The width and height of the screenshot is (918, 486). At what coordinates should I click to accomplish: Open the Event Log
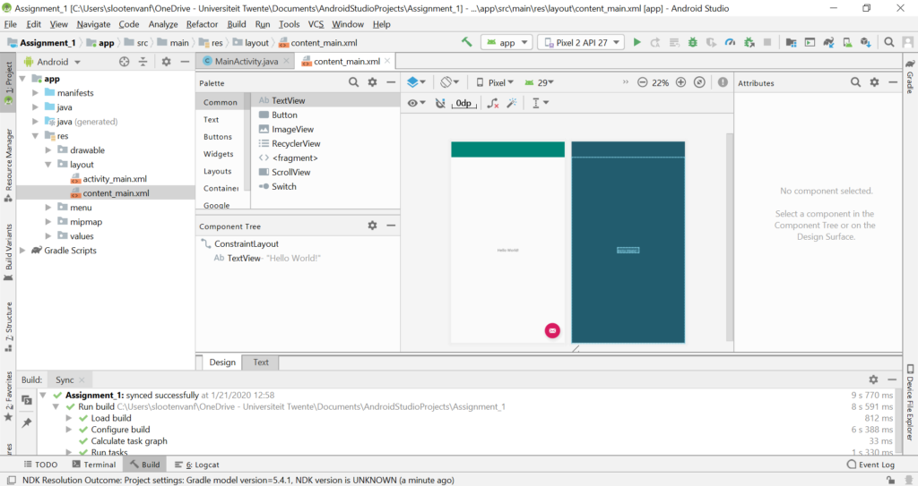point(870,465)
